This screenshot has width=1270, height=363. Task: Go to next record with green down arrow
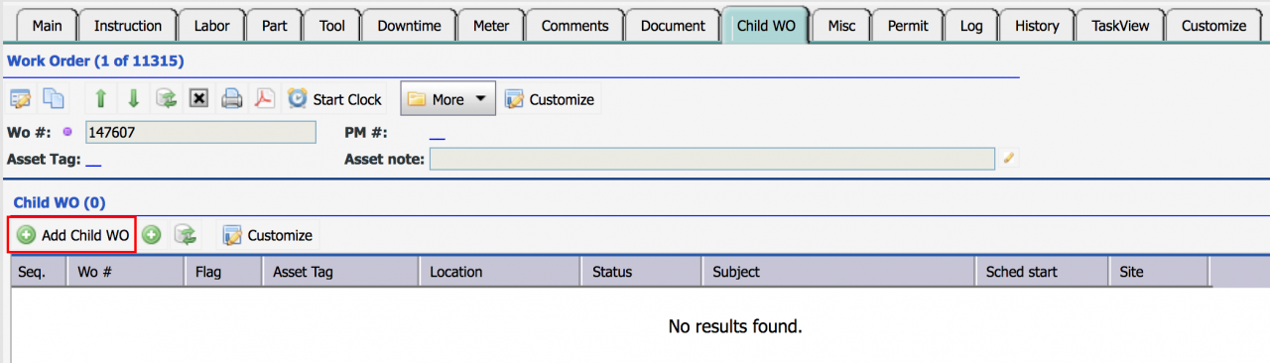coord(133,99)
